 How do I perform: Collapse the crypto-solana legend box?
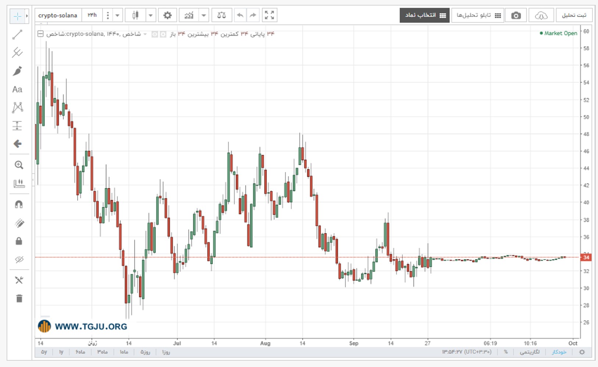[40, 34]
